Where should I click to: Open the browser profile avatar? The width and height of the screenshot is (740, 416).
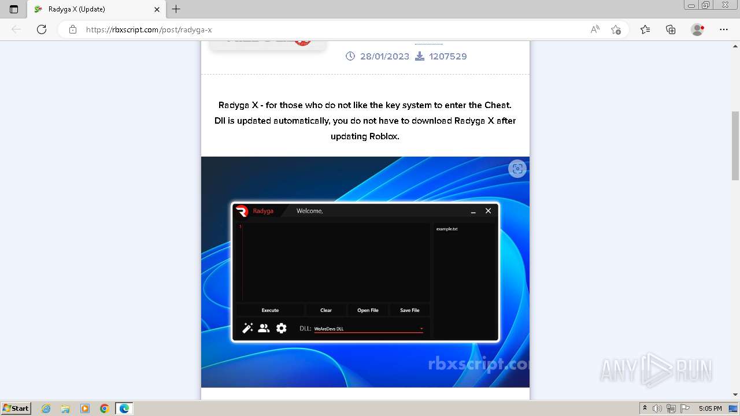pyautogui.click(x=698, y=29)
